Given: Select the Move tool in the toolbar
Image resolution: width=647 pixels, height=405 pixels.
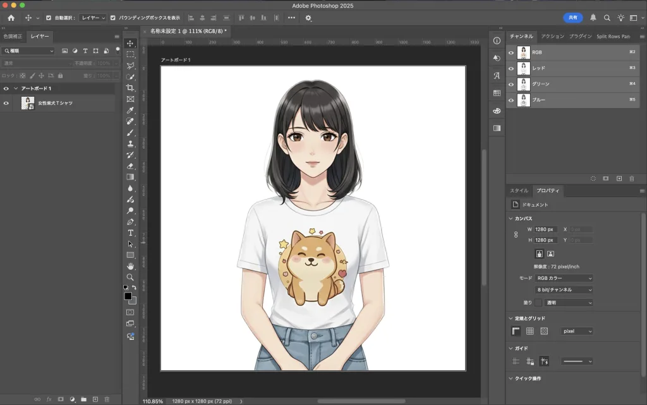Looking at the screenshot, I should pos(130,43).
